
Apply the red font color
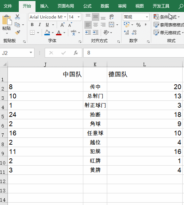click(x=59, y=33)
